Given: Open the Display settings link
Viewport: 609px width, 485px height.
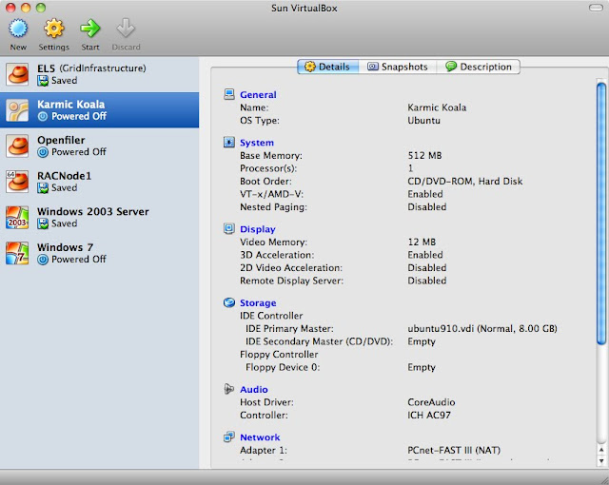Looking at the screenshot, I should tap(258, 229).
